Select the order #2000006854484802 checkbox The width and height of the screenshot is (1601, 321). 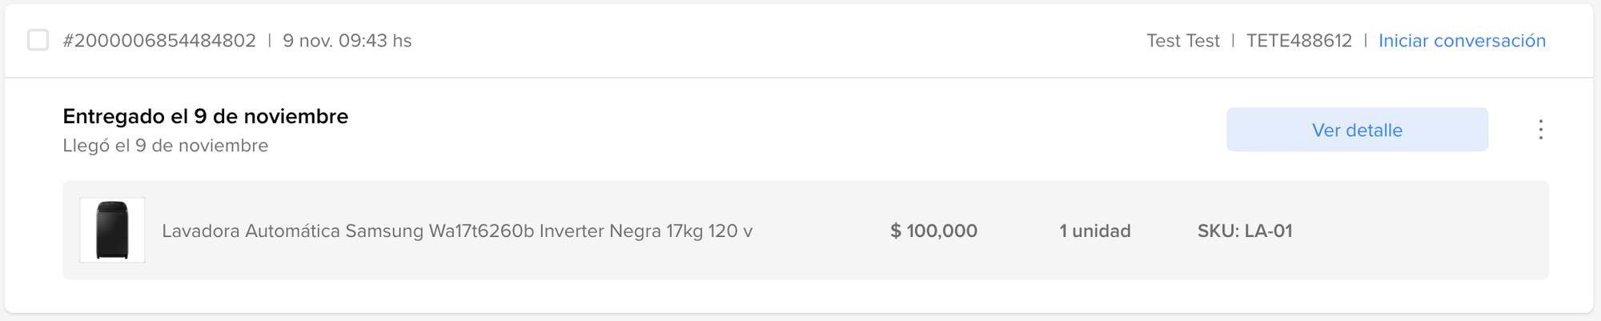point(38,40)
